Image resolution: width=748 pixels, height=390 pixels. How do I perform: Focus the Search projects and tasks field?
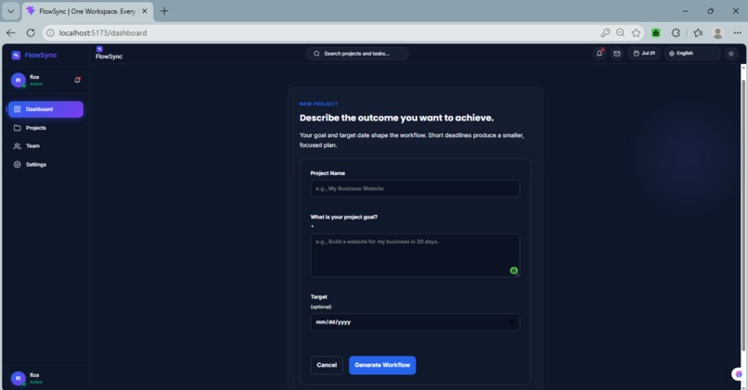[356, 54]
